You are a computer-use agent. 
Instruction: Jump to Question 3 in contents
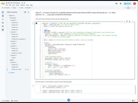[x=14, y=41]
